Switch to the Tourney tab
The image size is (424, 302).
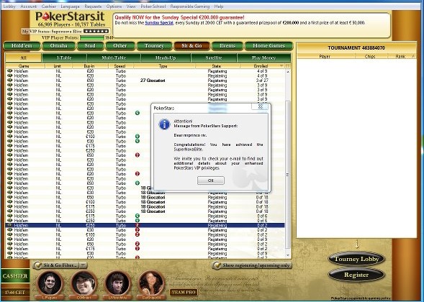point(154,46)
